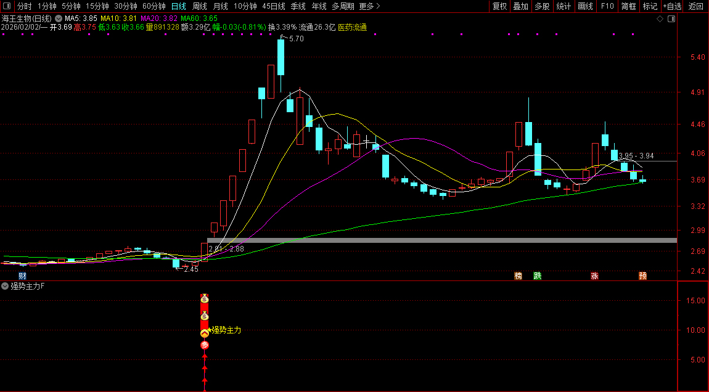
Task: Toggle 简框 simple frame mode
Action: pos(628,6)
